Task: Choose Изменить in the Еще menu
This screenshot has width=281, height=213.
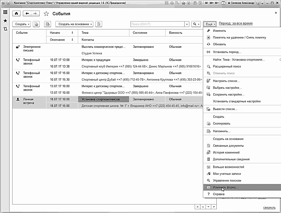Action: point(242,31)
